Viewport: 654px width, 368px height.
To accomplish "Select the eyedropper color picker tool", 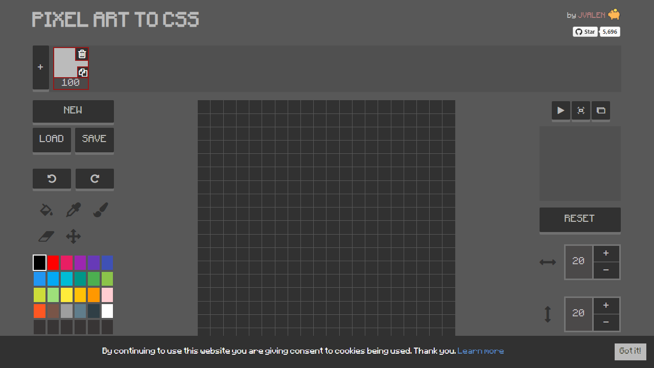I will pyautogui.click(x=74, y=210).
